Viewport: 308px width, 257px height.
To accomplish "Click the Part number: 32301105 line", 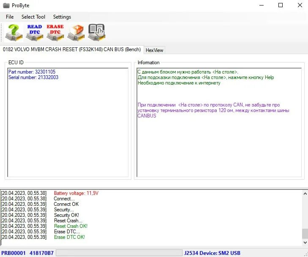I will coord(32,72).
